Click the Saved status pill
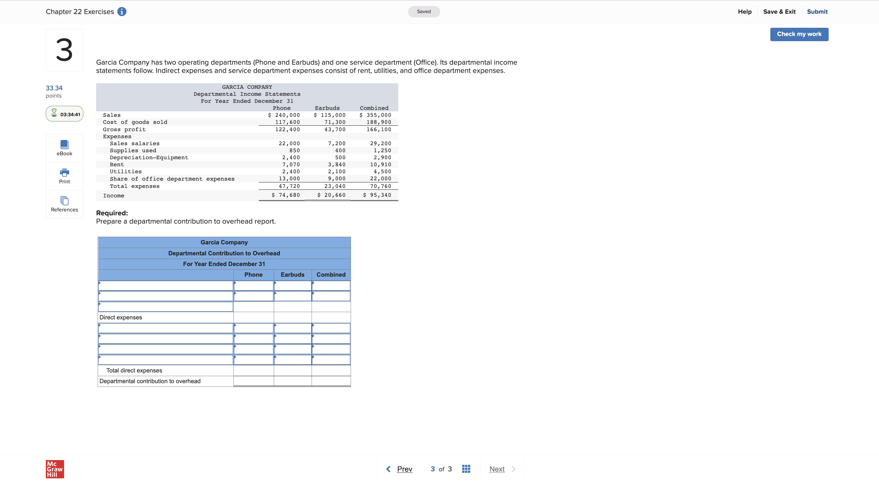Viewport: 879px width, 482px height. [x=424, y=11]
